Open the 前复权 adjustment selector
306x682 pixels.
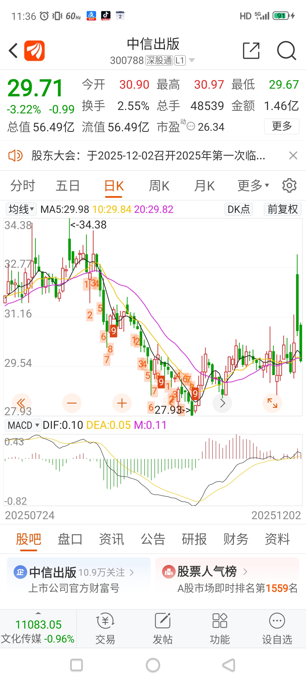click(283, 209)
